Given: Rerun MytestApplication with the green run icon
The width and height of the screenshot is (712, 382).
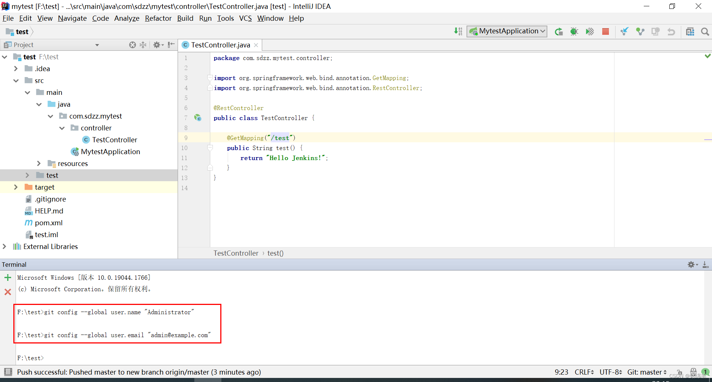Looking at the screenshot, I should [x=559, y=31].
